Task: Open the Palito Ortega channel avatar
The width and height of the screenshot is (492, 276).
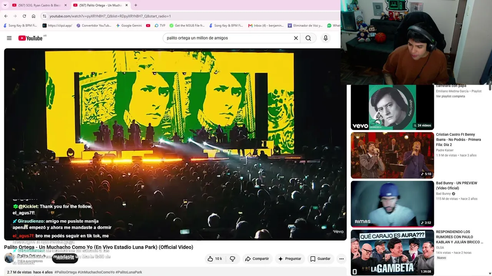Action: click(x=9, y=258)
